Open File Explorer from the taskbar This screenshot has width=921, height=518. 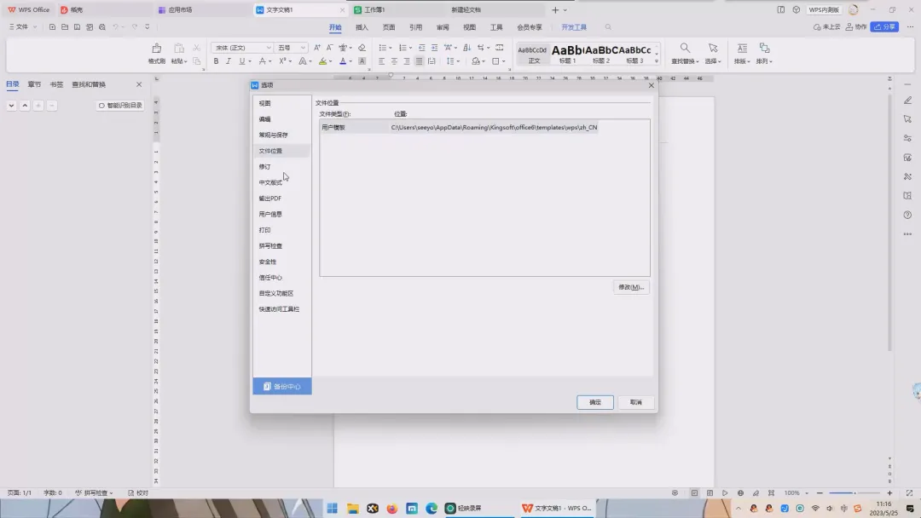[x=352, y=508]
